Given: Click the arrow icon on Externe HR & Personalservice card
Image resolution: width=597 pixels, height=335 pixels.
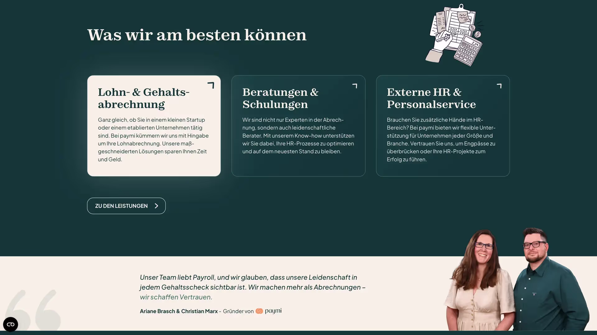Looking at the screenshot, I should (x=499, y=86).
